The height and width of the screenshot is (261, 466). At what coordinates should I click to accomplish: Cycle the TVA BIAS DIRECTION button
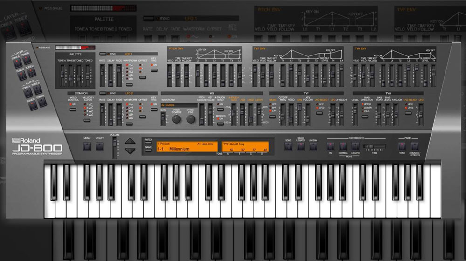(x=365, y=117)
